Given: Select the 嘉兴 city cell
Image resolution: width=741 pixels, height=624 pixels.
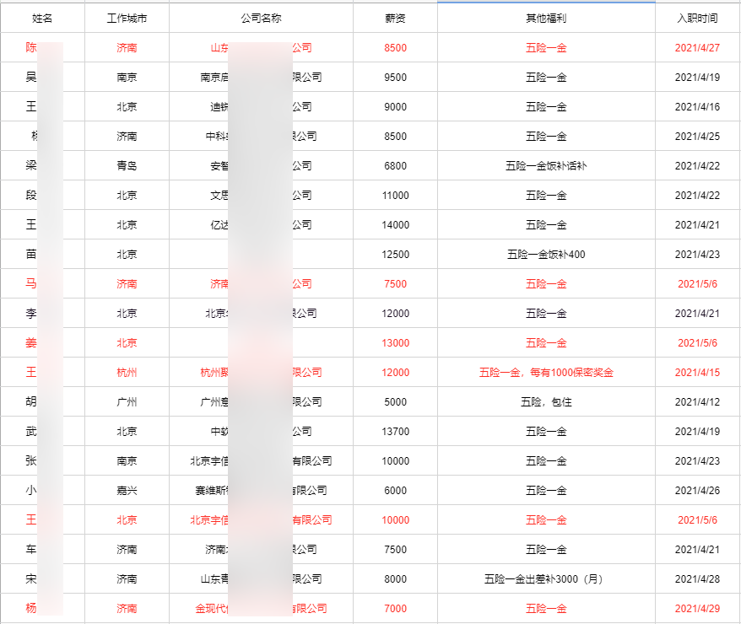Looking at the screenshot, I should (127, 491).
